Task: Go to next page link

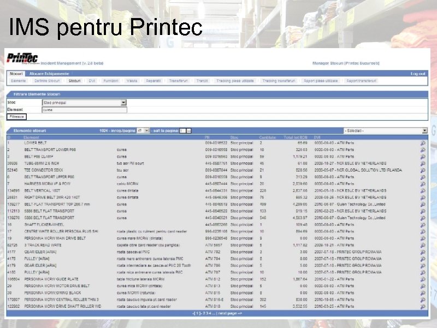Action: 230,313
